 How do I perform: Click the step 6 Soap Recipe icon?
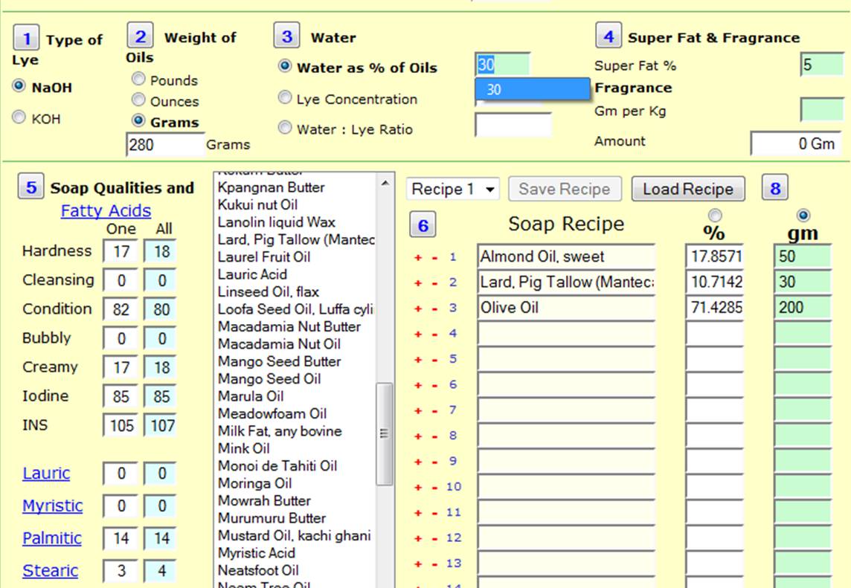click(423, 225)
